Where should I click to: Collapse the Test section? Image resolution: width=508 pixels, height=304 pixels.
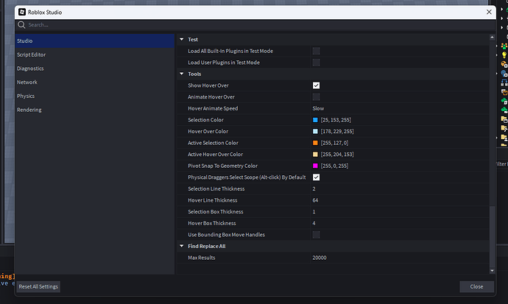pyautogui.click(x=182, y=40)
